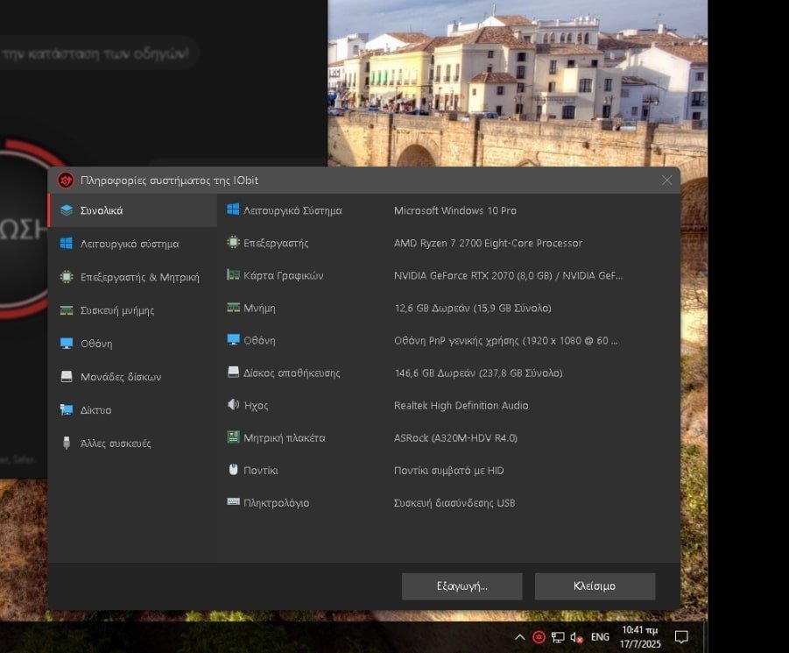Click the monitor icon beside Οθόνη in sidebar
Image resolution: width=789 pixels, height=653 pixels.
pos(67,344)
